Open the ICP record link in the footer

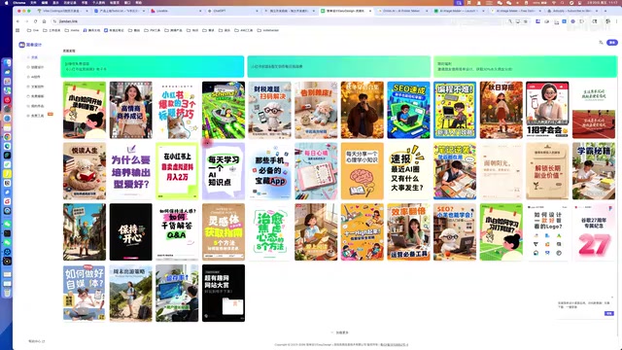(x=394, y=344)
